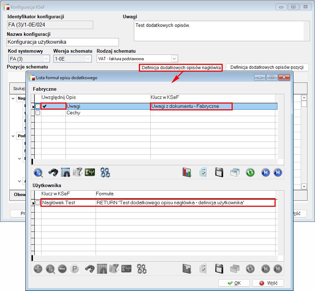Tick the checkbox in the Uwagi row
The width and height of the screenshot is (315, 291).
pyautogui.click(x=38, y=106)
